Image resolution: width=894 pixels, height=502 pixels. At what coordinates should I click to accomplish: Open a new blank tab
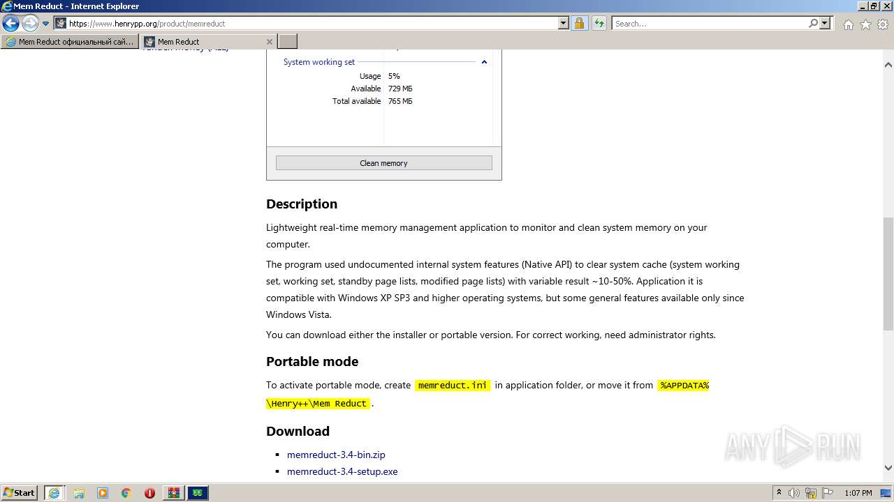pos(288,42)
